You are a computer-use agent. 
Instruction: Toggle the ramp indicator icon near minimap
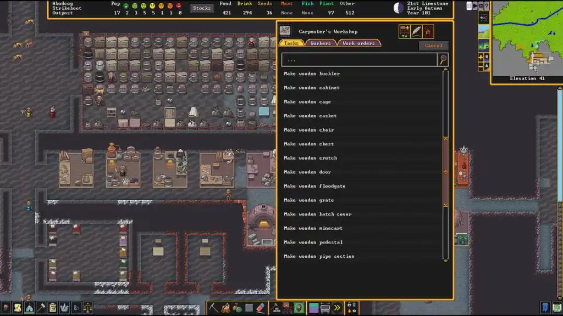[487, 67]
